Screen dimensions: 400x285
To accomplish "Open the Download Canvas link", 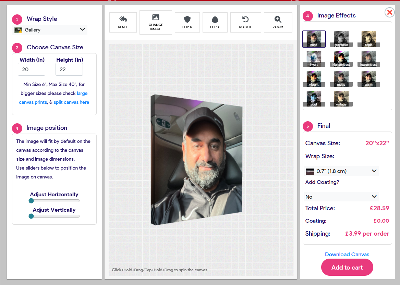I will point(347,254).
